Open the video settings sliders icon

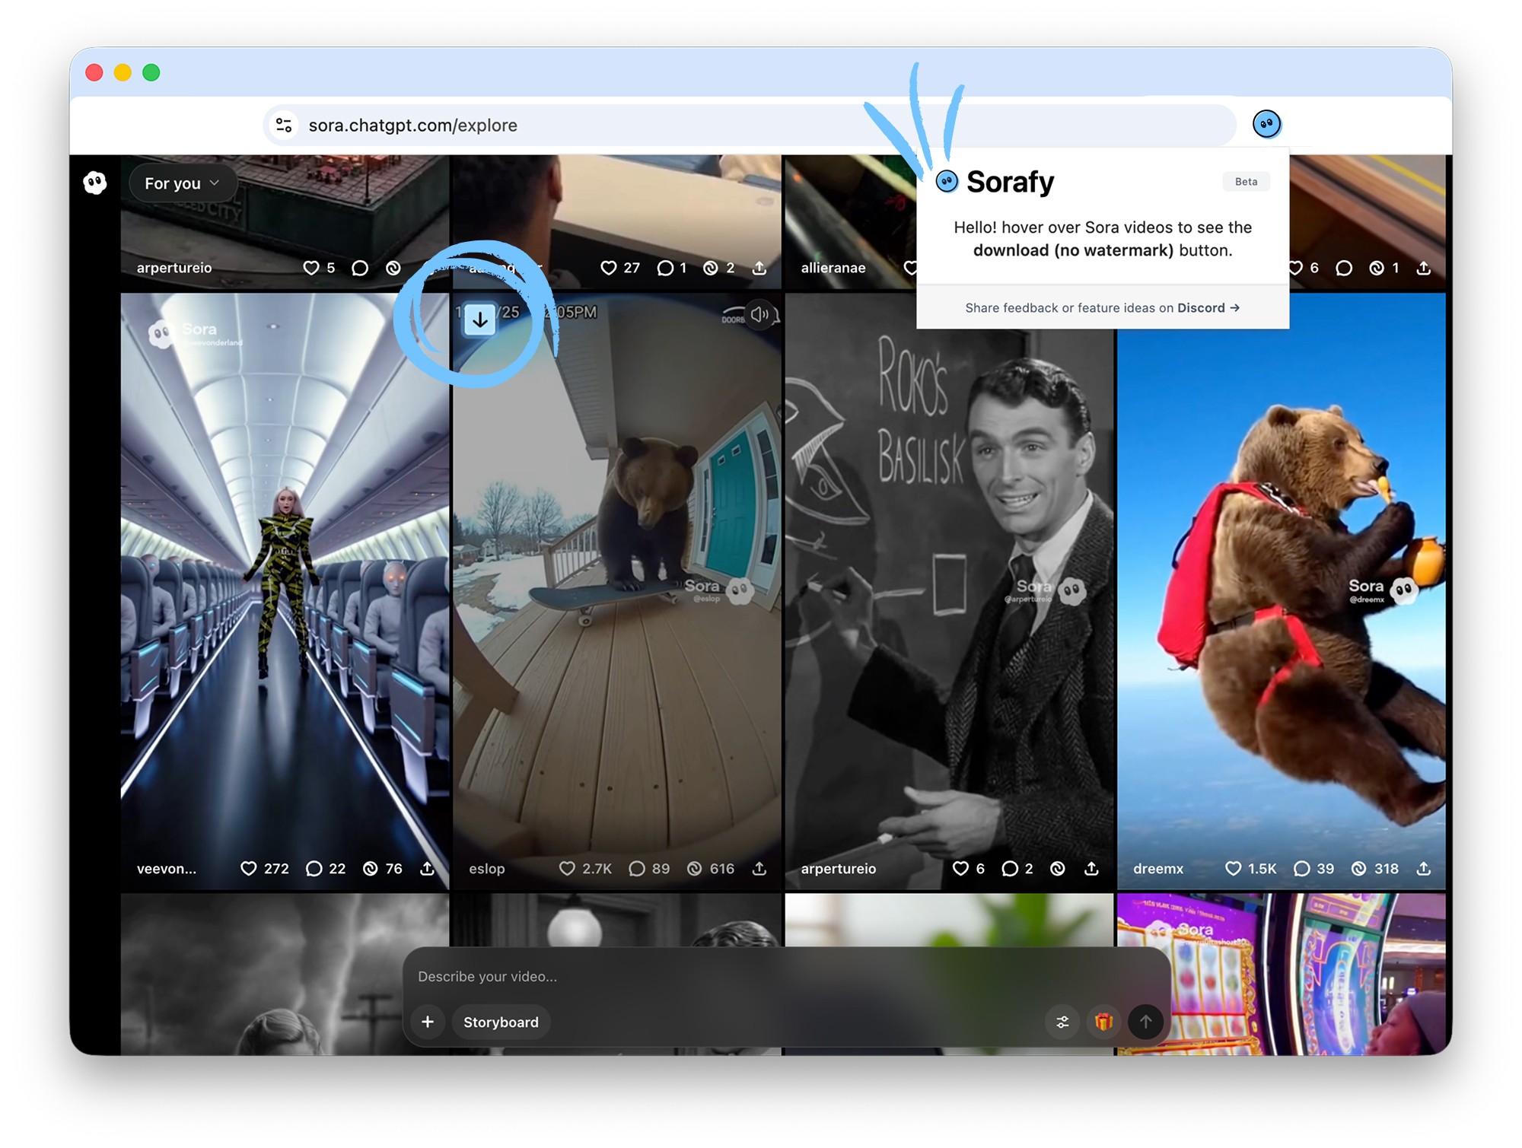[1062, 1022]
